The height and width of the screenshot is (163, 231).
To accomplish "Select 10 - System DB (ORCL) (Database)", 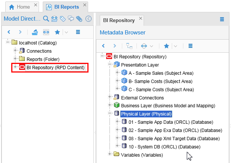I will coord(164,147).
